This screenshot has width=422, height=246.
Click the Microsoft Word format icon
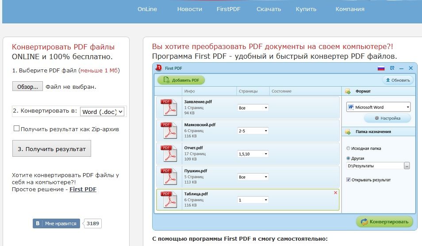tap(351, 107)
